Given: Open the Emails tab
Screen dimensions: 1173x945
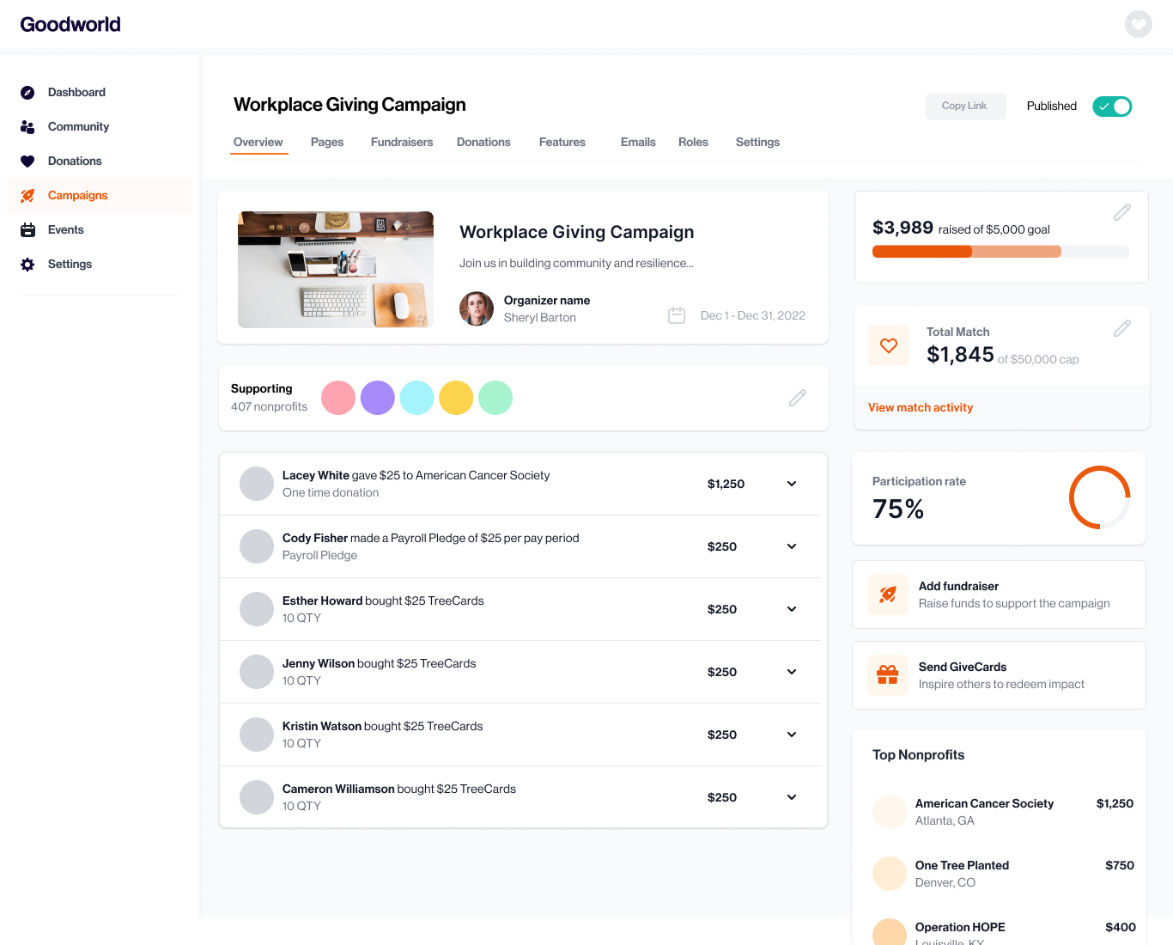Looking at the screenshot, I should pos(637,142).
